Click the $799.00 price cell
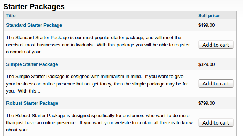243x136 pixels. (206, 103)
